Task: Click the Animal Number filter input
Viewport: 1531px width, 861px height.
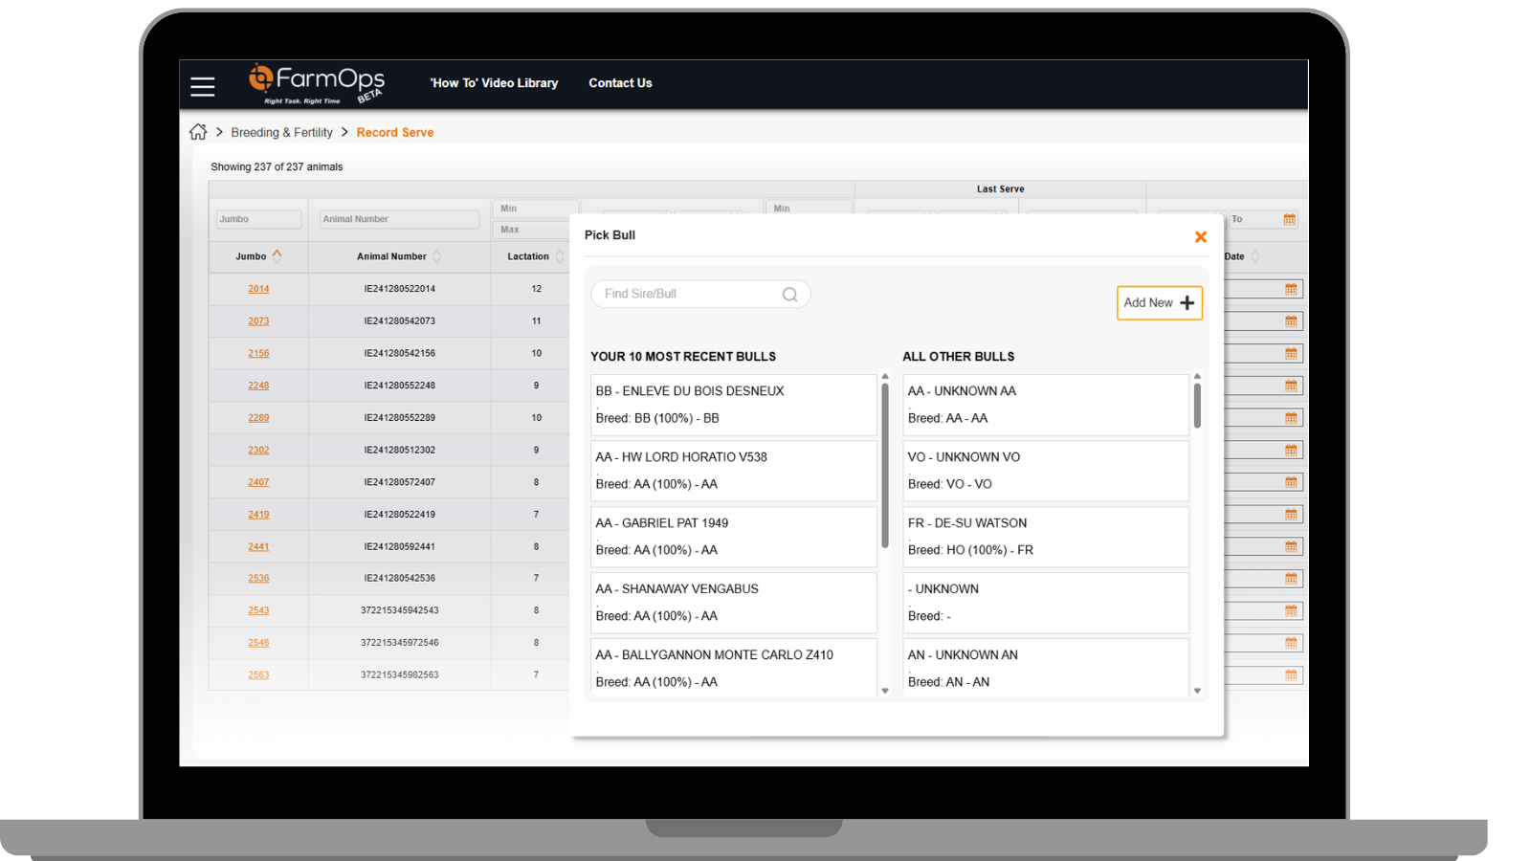Action: (x=399, y=219)
